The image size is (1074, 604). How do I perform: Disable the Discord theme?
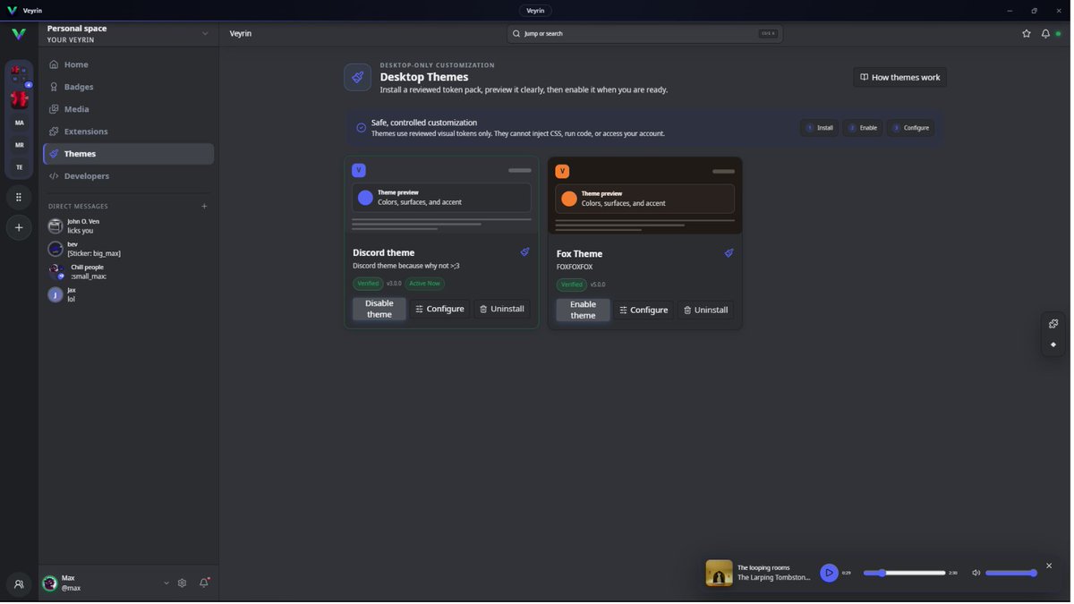coord(379,309)
